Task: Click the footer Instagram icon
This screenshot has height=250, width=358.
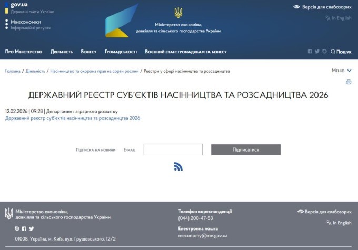Action: tap(17, 228)
